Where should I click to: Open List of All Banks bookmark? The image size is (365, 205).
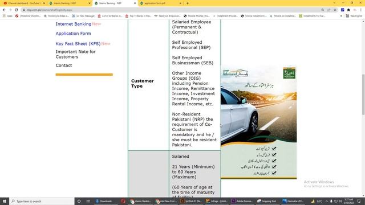click(110, 16)
